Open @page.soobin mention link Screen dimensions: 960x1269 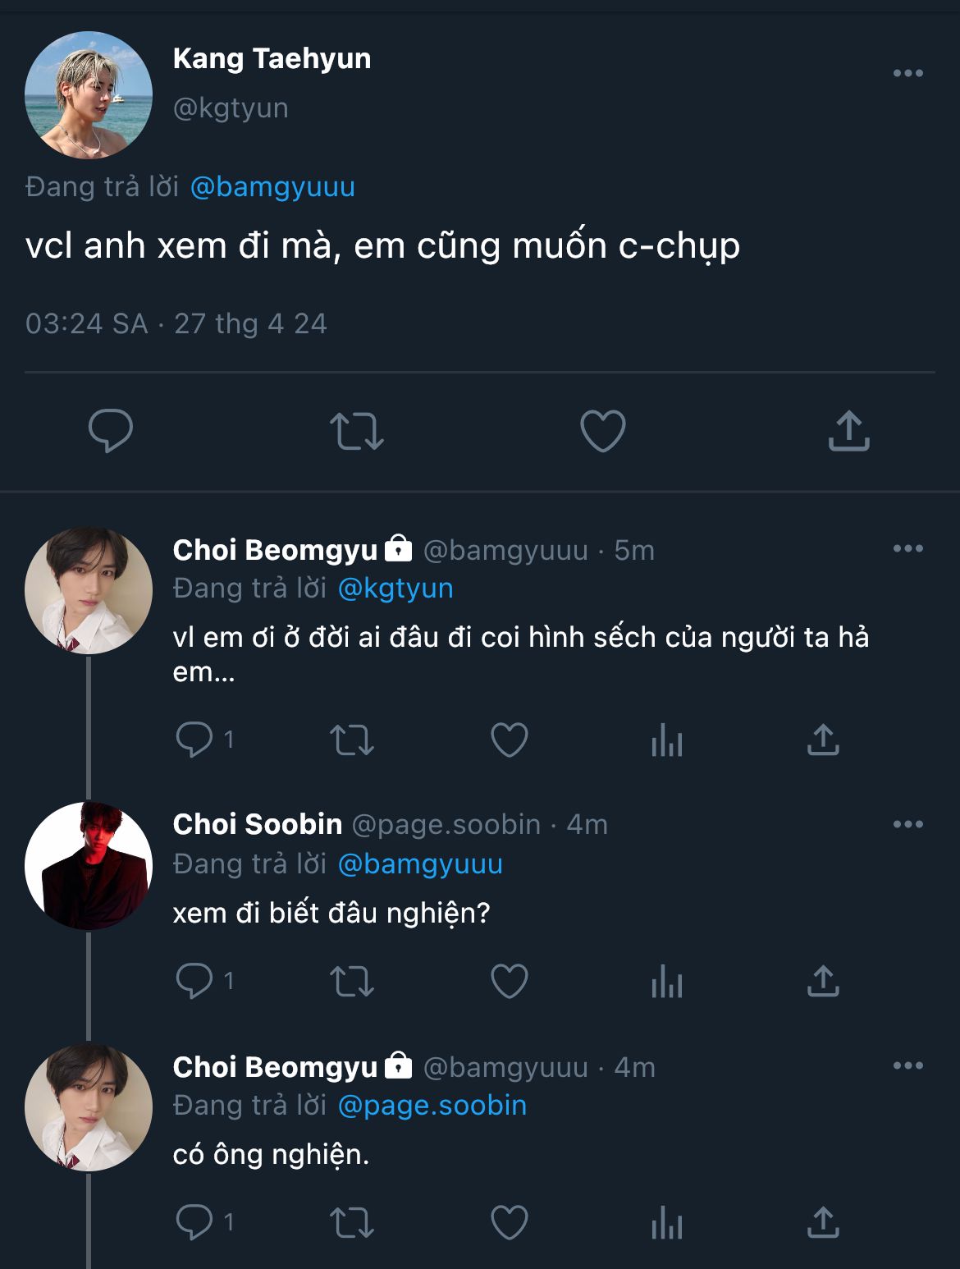(x=432, y=1106)
